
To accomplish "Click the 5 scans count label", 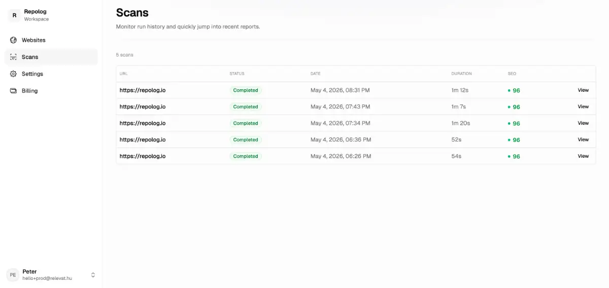I will [x=124, y=55].
